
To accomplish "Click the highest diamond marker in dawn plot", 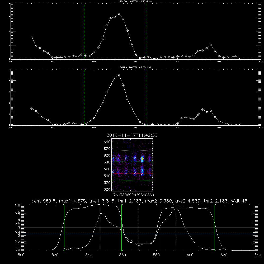I will point(119,14).
